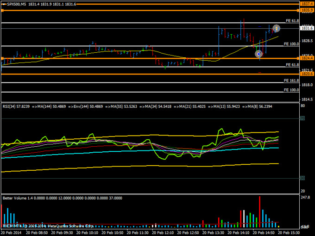Click the RSI(34) indicator label

coord(12,106)
